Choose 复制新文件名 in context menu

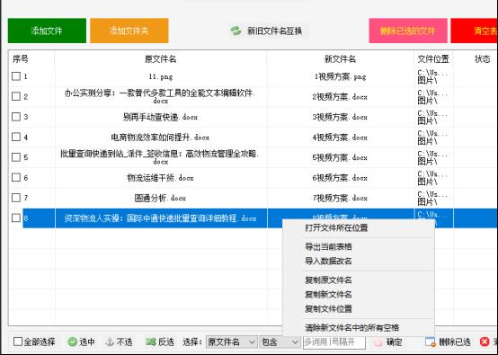point(328,295)
